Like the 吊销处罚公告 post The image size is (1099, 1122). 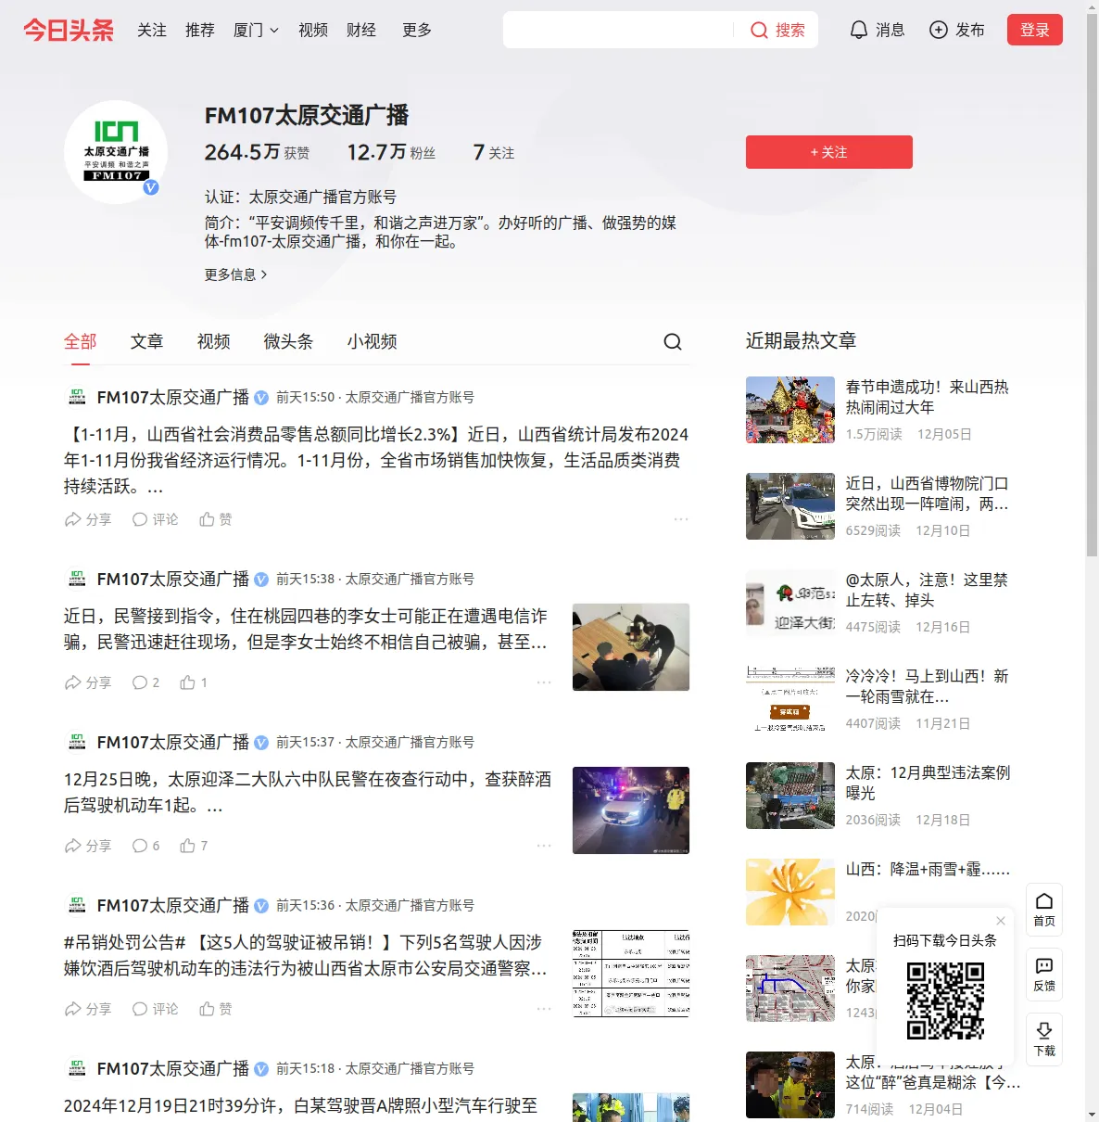[x=216, y=1009]
